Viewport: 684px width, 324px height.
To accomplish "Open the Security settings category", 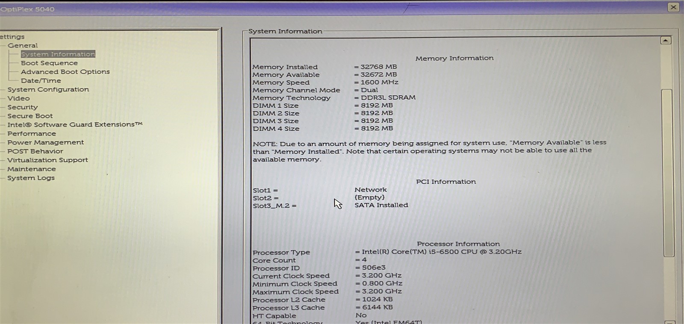I will (22, 107).
